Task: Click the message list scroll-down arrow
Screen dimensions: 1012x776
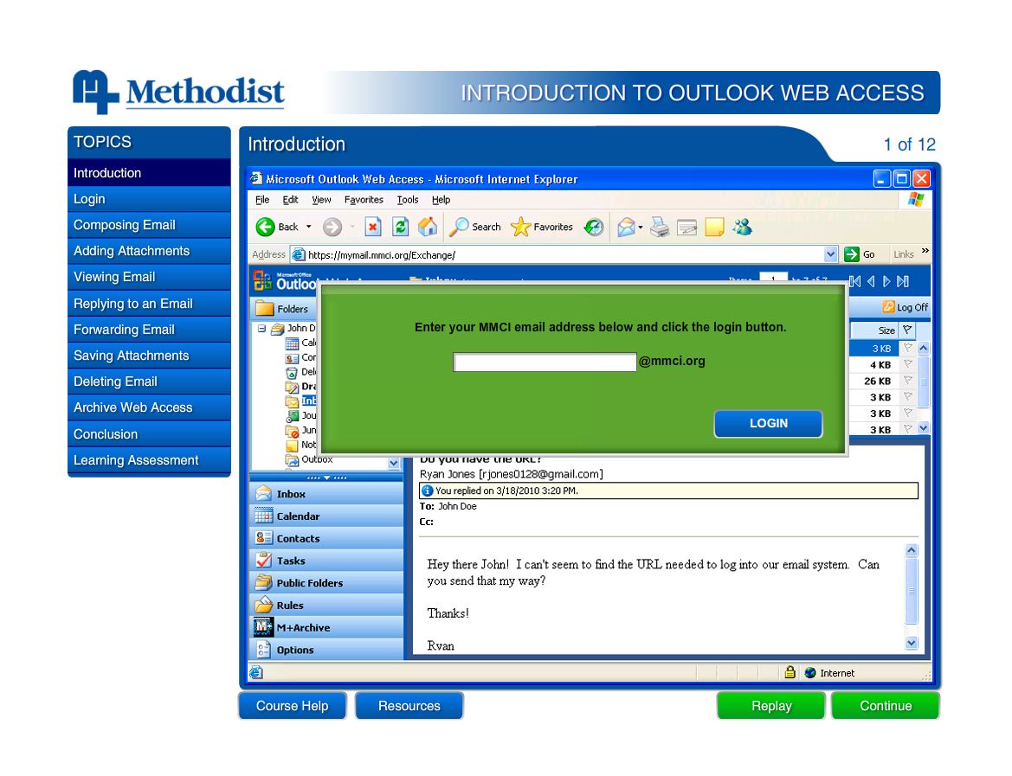Action: click(923, 428)
